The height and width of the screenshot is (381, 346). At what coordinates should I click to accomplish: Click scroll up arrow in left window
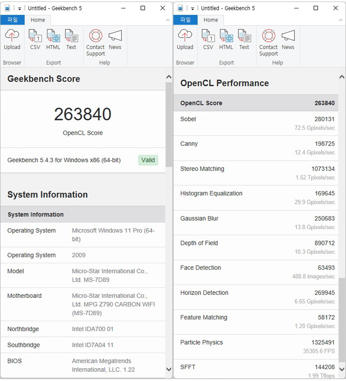click(x=169, y=77)
